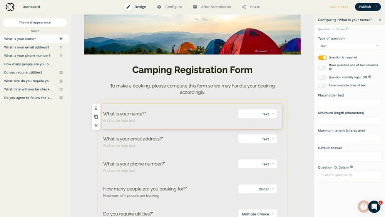Click the help question mark bubble
The height and width of the screenshot is (217, 385).
[363, 207]
